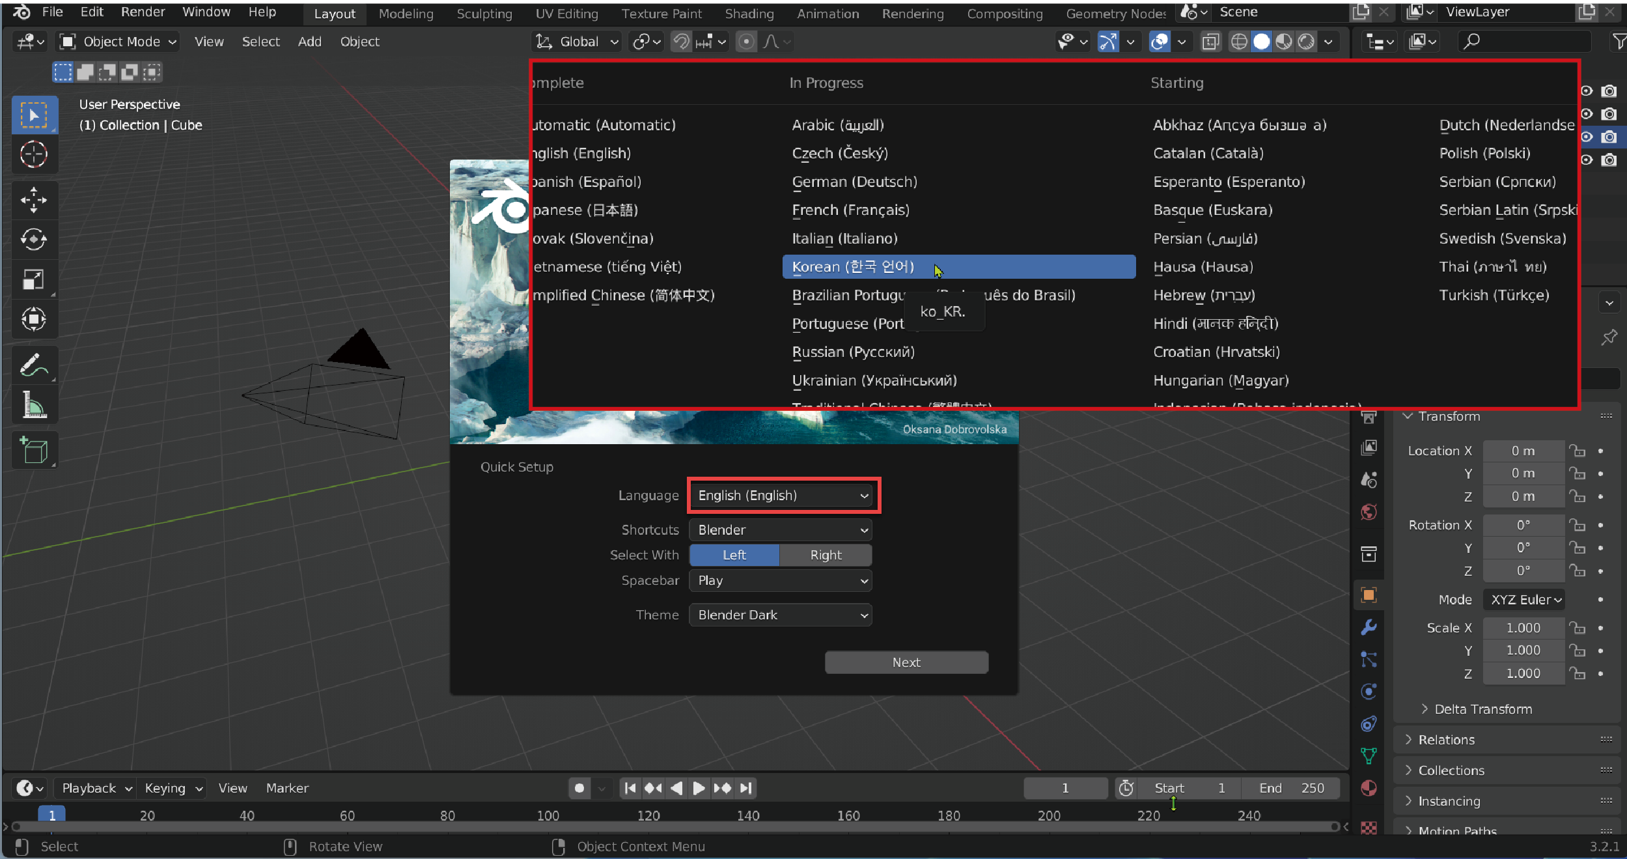This screenshot has width=1627, height=859.
Task: Select With Right mouse button
Action: pyautogui.click(x=826, y=555)
